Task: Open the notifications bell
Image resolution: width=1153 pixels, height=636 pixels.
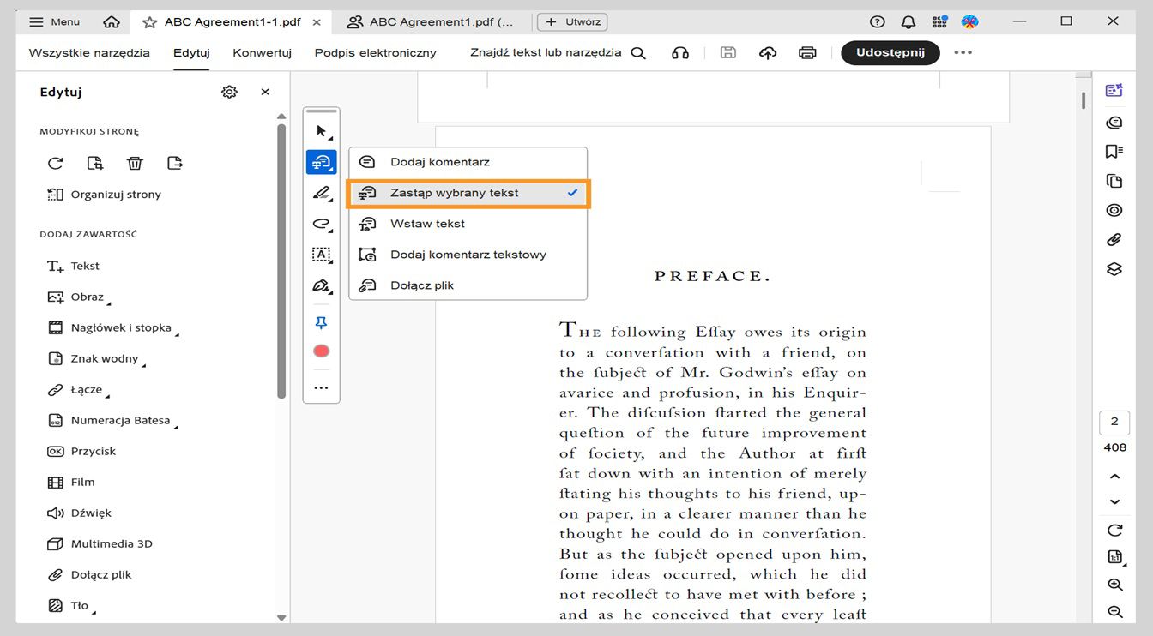Action: pyautogui.click(x=908, y=22)
